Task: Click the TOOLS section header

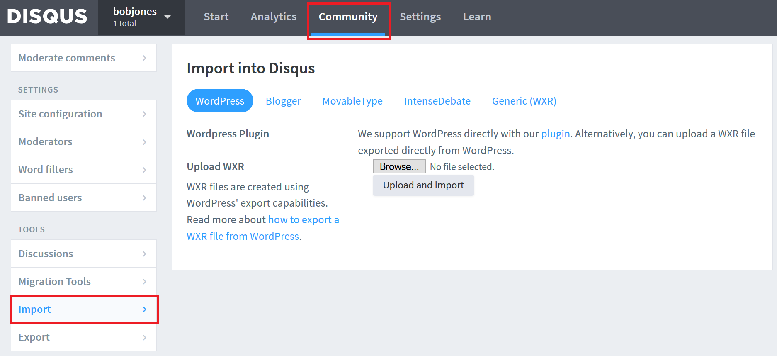Action: click(32, 229)
